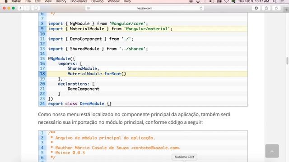Open Notification Center list icon
This screenshot has width=289, height=162.
(282, 1)
